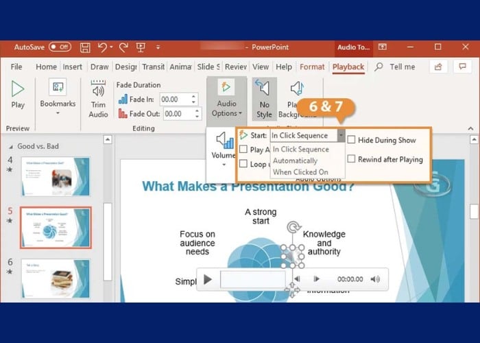Click the Undo arrow icon

[x=103, y=47]
